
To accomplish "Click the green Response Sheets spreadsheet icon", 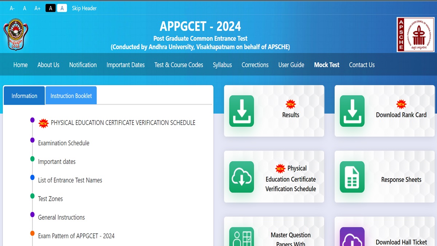I will pyautogui.click(x=352, y=177).
